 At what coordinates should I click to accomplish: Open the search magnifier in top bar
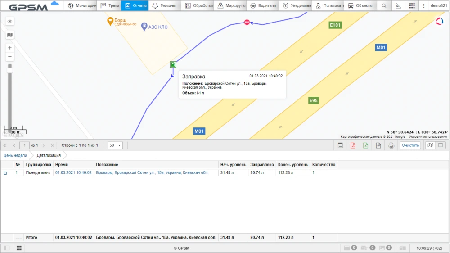point(384,6)
